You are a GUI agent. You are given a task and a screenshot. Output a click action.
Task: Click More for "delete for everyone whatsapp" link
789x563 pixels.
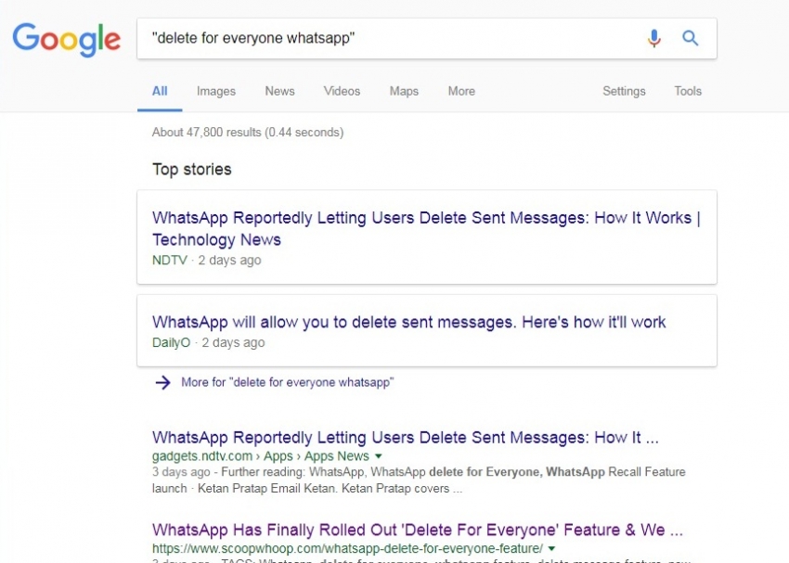(288, 382)
